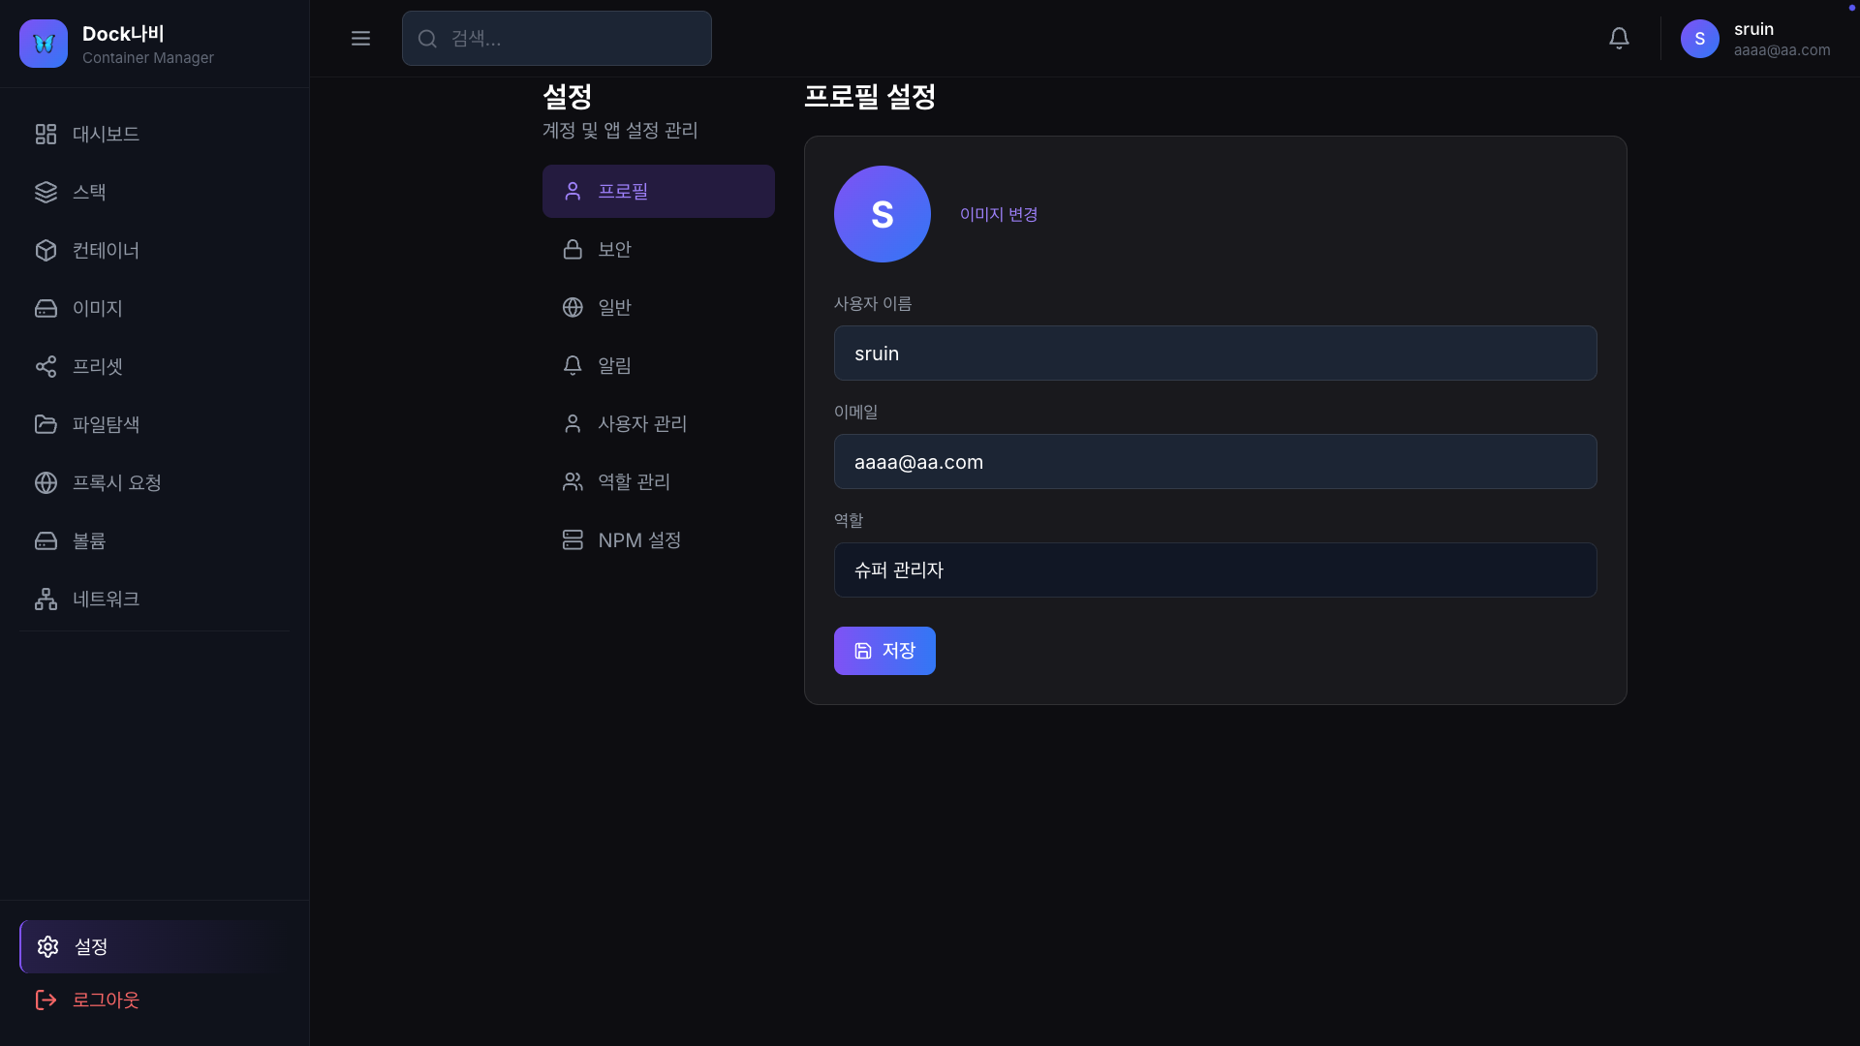Click the 로그아웃 (Logout) option
This screenshot has width=1860, height=1046.
(x=107, y=1000)
